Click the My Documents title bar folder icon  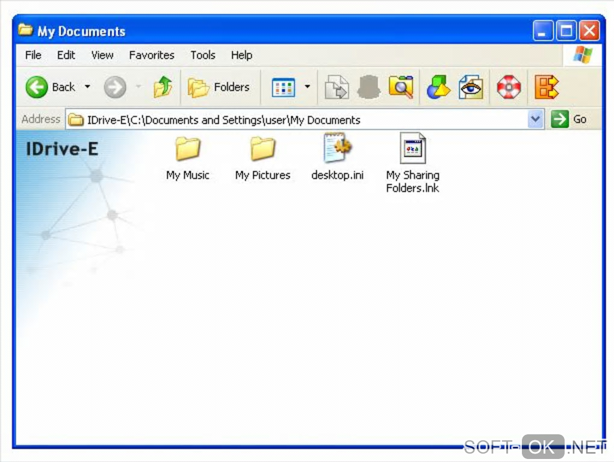[25, 30]
